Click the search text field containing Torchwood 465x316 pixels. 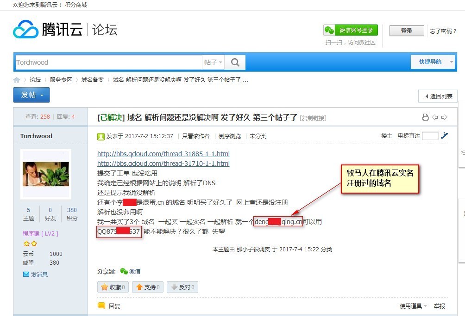tap(108, 62)
